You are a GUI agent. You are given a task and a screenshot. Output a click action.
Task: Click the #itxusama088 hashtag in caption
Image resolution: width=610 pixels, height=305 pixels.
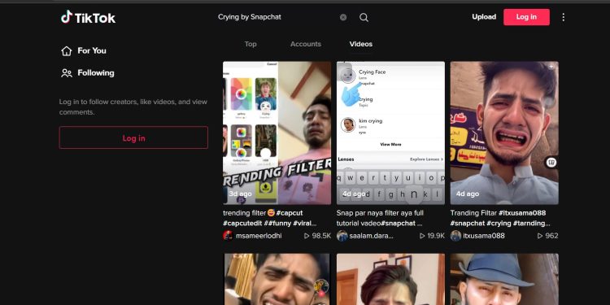tap(522, 213)
